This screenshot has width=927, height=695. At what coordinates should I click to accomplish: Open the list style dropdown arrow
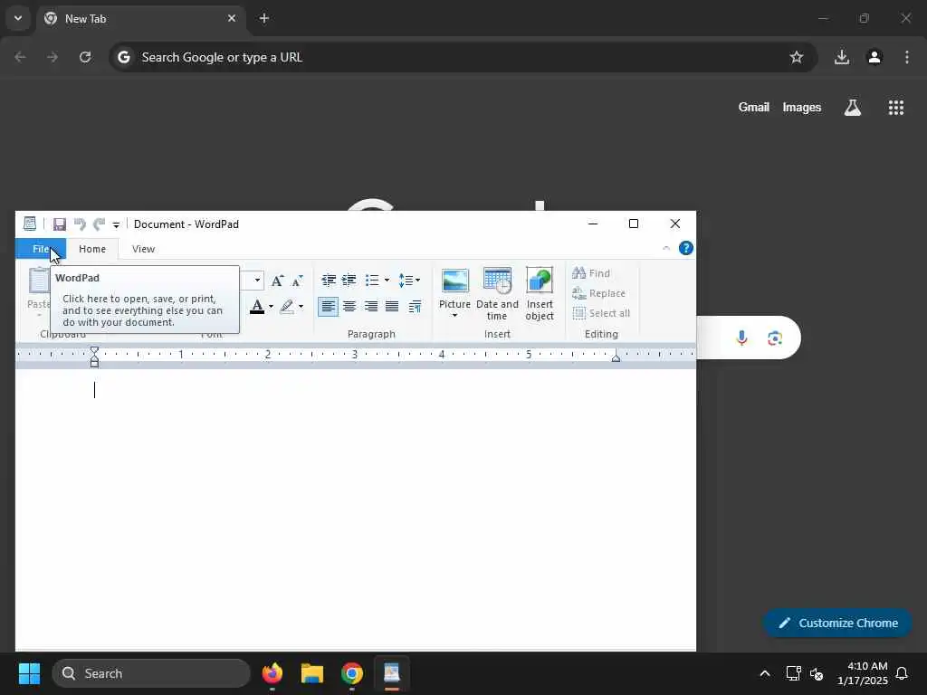pos(387,281)
